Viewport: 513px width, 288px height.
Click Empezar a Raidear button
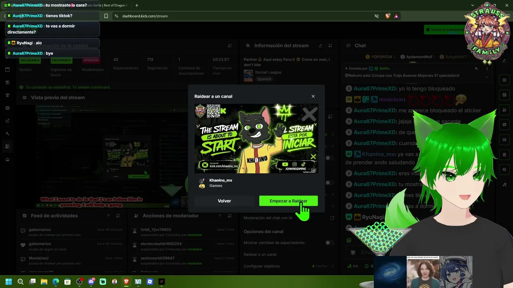click(289, 201)
